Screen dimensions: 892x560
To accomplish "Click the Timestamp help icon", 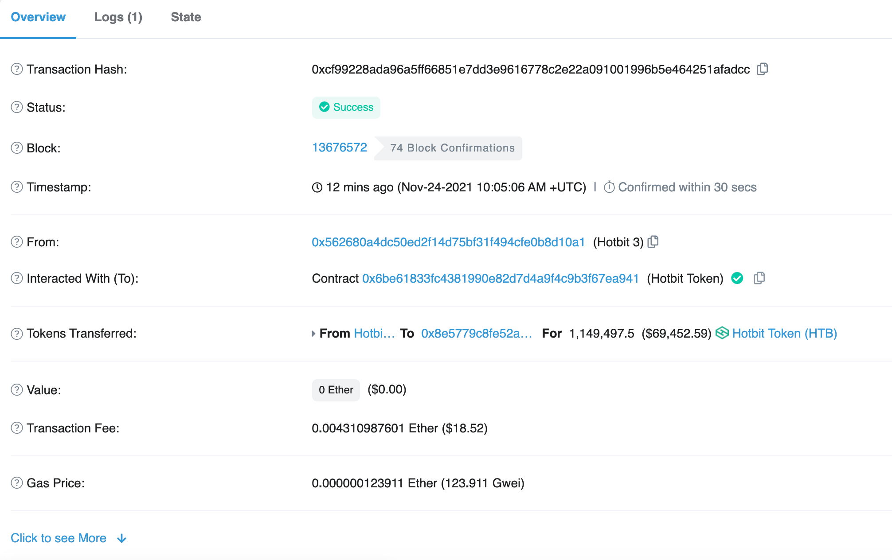I will (x=17, y=187).
